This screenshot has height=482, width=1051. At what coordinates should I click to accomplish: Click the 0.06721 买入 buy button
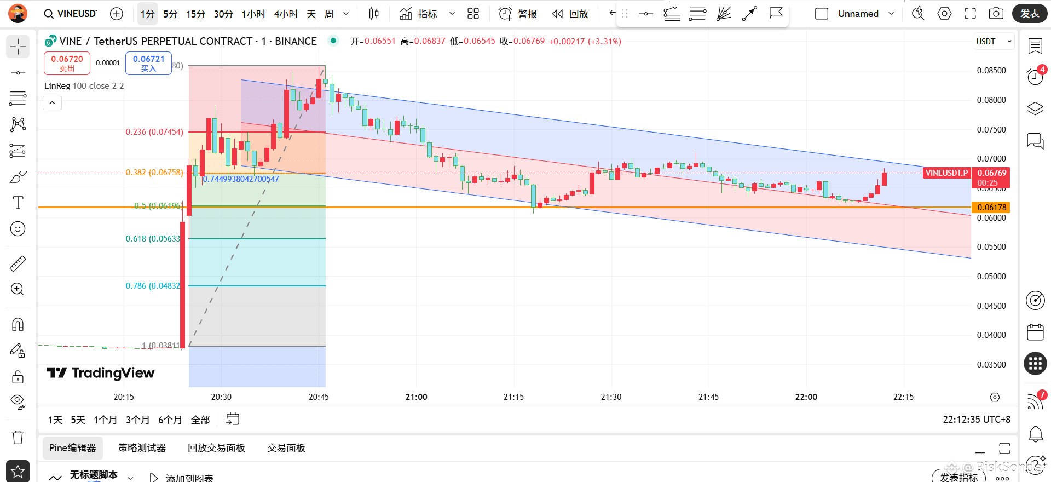148,63
